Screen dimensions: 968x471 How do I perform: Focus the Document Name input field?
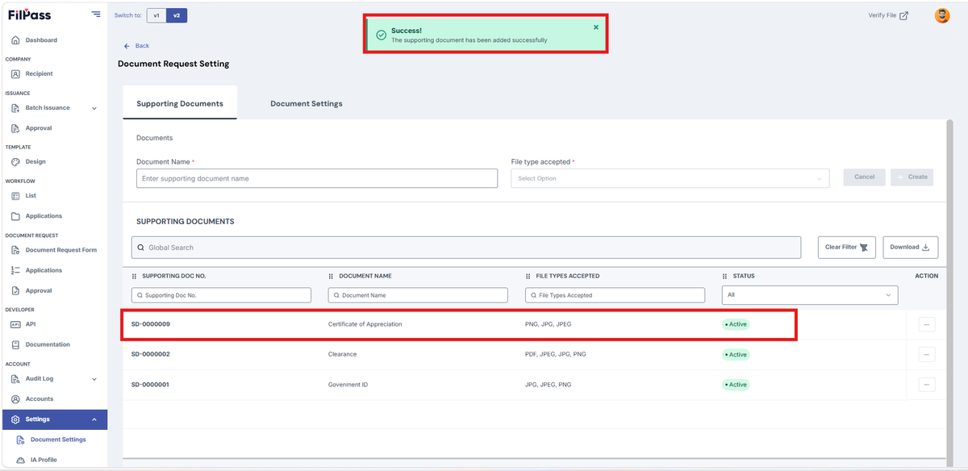tap(317, 178)
